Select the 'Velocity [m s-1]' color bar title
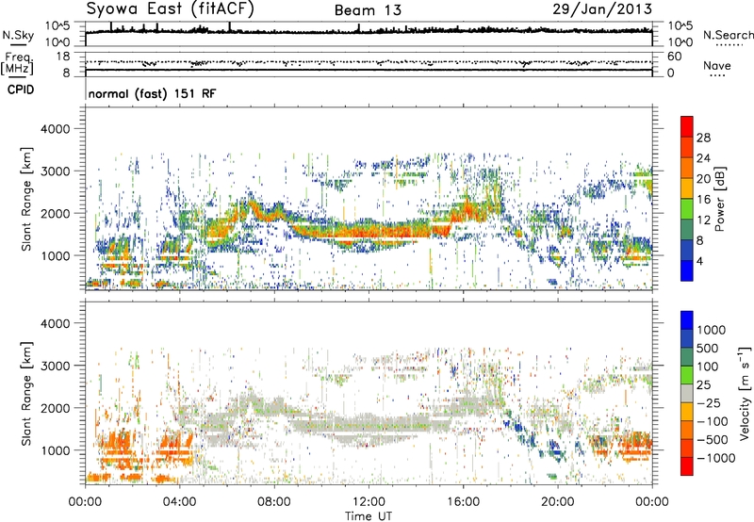The width and height of the screenshot is (754, 522). (745, 393)
